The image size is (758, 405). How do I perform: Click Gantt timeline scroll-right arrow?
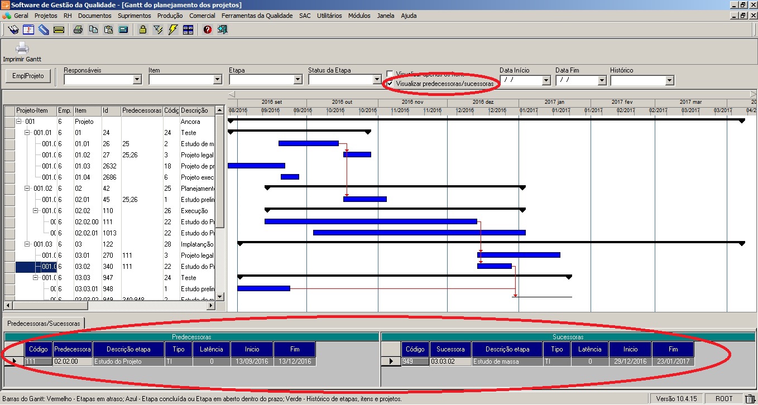753,94
